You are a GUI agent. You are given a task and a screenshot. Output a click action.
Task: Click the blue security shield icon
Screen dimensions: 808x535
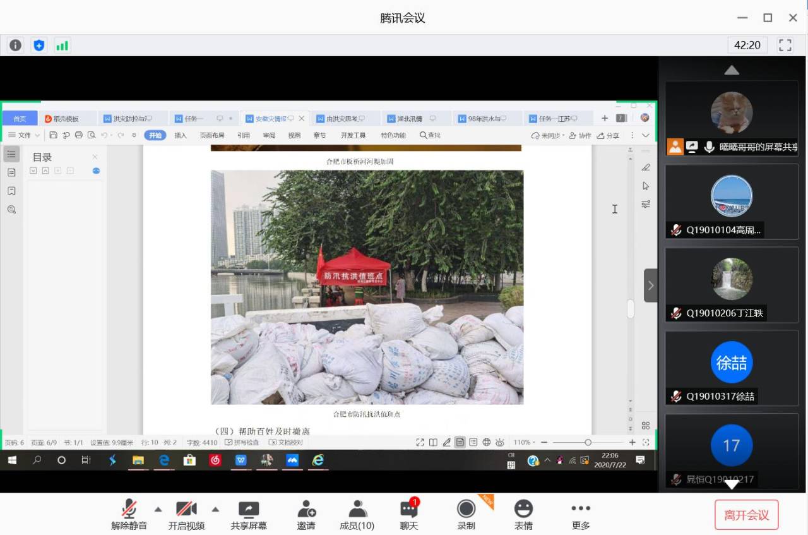pyautogui.click(x=39, y=45)
